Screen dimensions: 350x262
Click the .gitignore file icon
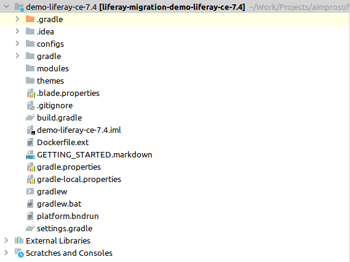(31, 106)
